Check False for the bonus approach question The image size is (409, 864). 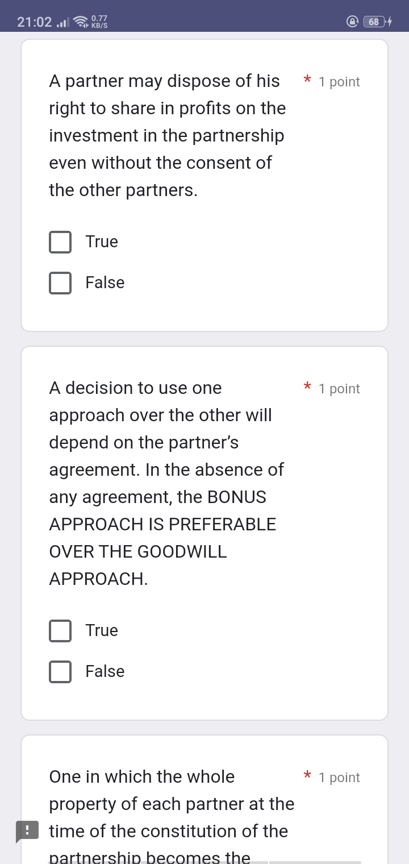pyautogui.click(x=60, y=671)
